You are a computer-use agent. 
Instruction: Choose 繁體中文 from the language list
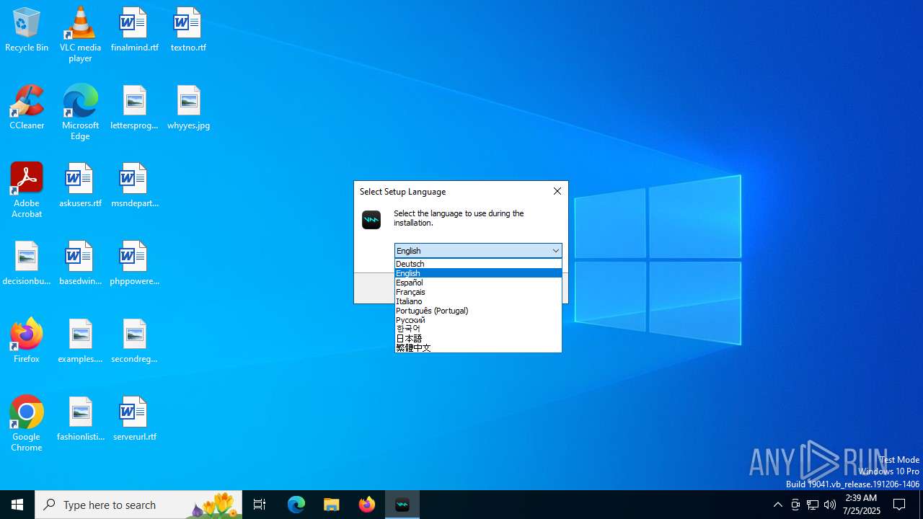pos(478,347)
